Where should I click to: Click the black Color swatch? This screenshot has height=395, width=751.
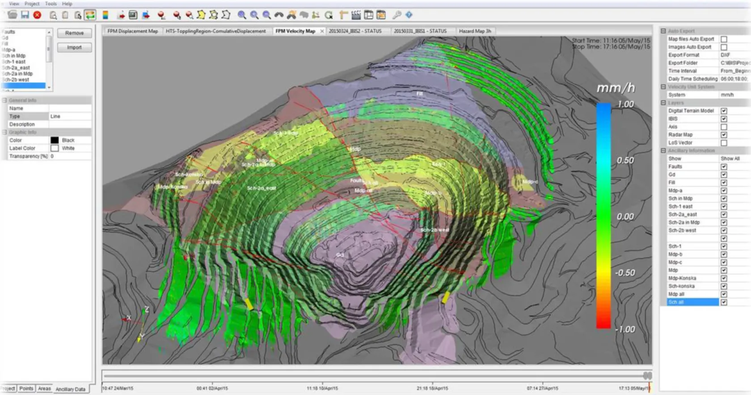(x=55, y=140)
